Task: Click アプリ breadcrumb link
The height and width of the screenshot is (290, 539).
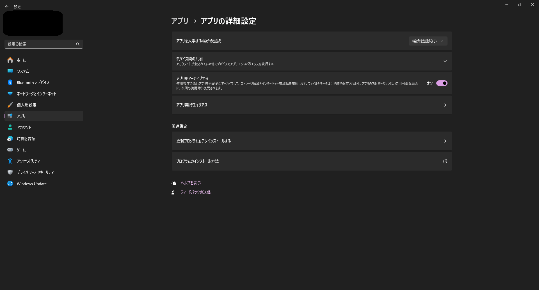Action: click(180, 21)
